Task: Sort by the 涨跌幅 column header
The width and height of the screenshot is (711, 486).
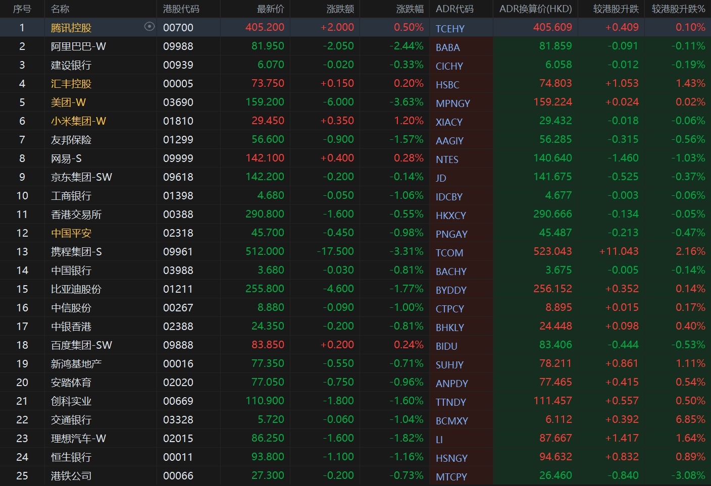Action: point(410,9)
